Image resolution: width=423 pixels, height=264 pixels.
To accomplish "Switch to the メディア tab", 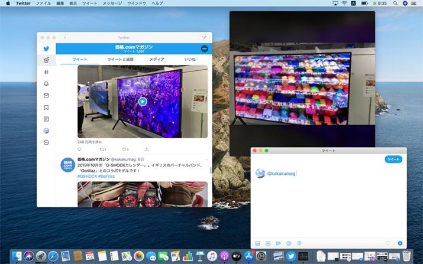I will click(x=157, y=59).
